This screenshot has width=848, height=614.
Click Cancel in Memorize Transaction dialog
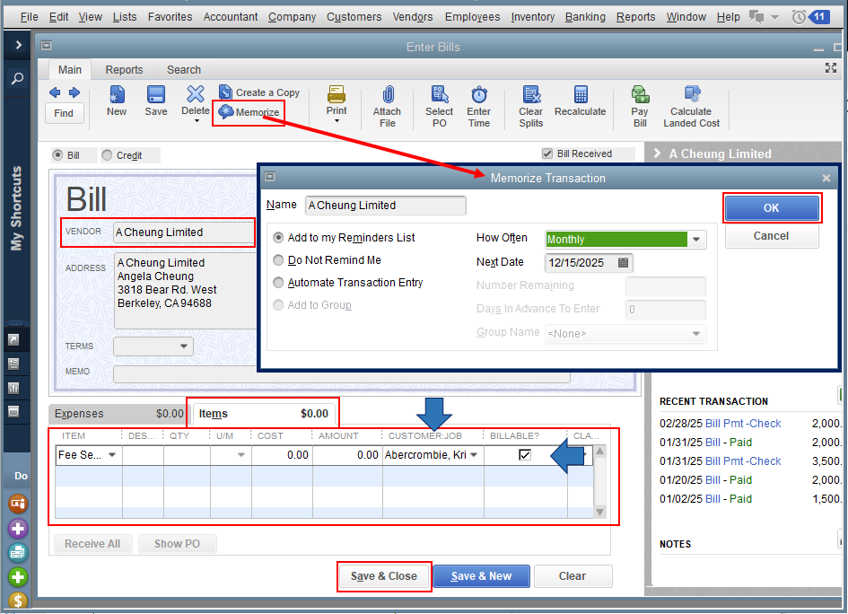click(772, 236)
